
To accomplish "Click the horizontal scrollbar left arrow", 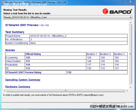I will tap(5, 91).
